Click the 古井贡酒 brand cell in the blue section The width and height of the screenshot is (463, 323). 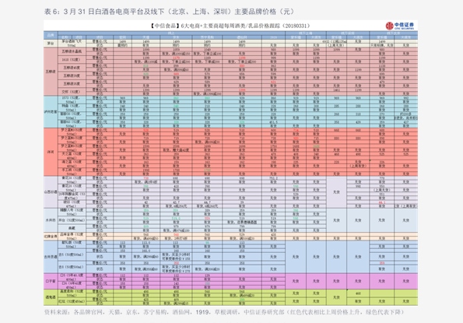pyautogui.click(x=51, y=257)
